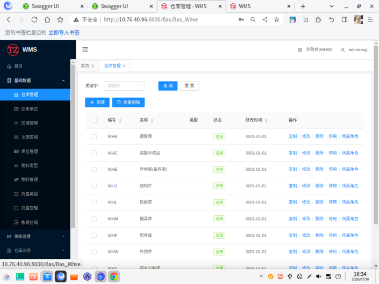Click the 新建 button

(97, 103)
